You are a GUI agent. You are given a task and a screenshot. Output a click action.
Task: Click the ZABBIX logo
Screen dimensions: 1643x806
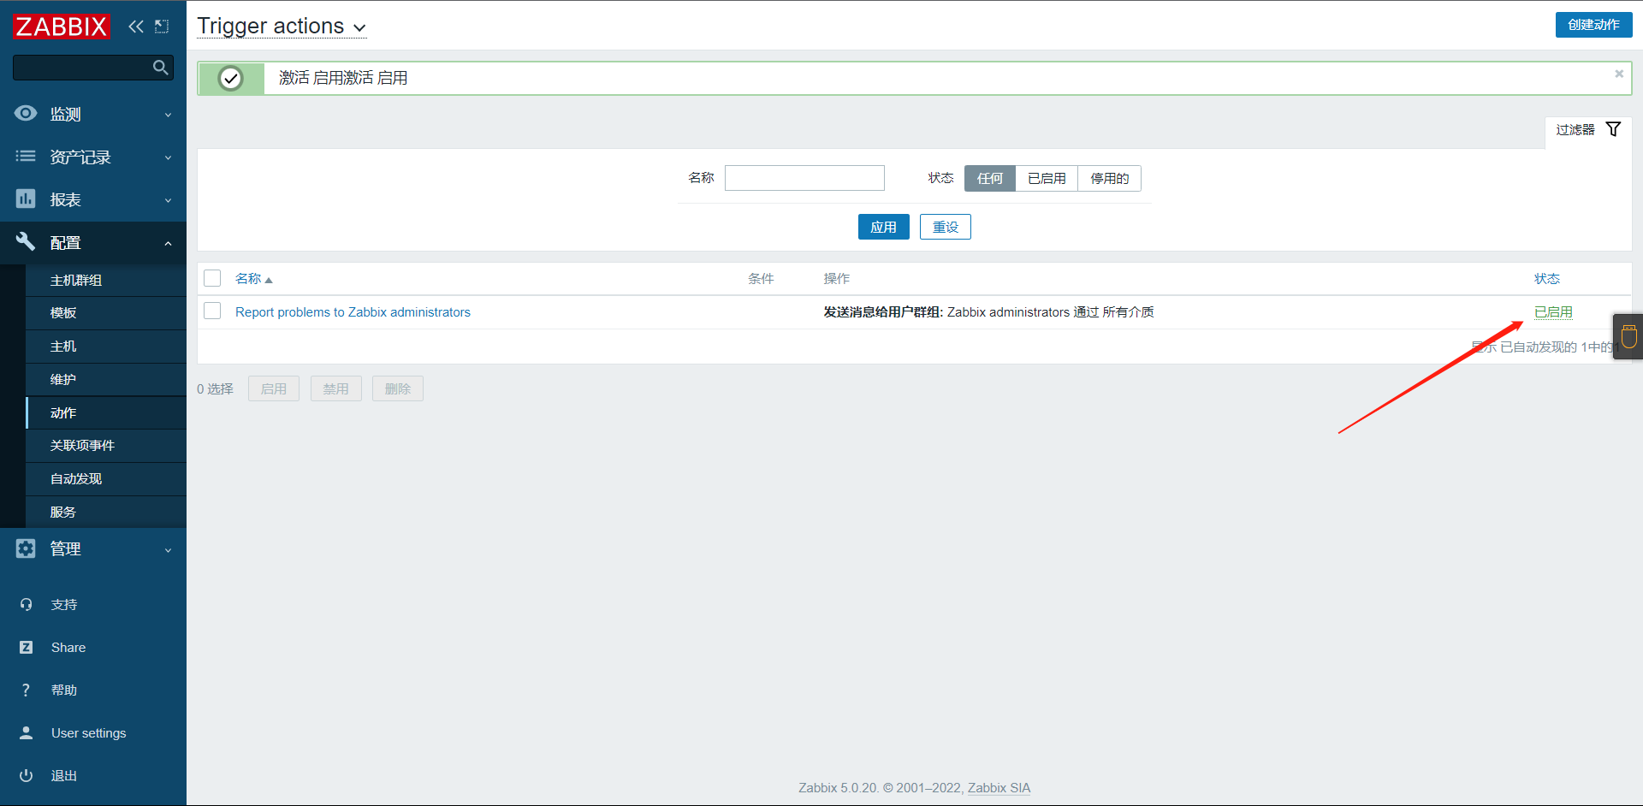[62, 27]
